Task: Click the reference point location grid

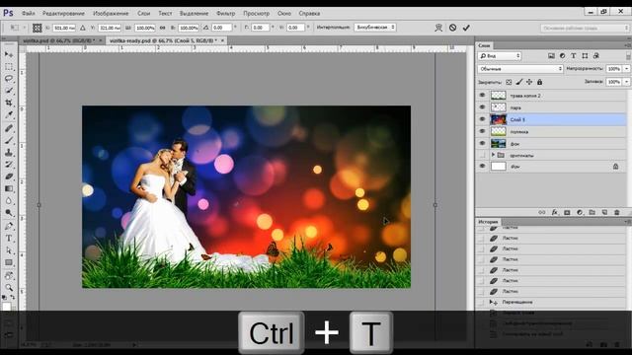Action: [x=38, y=28]
